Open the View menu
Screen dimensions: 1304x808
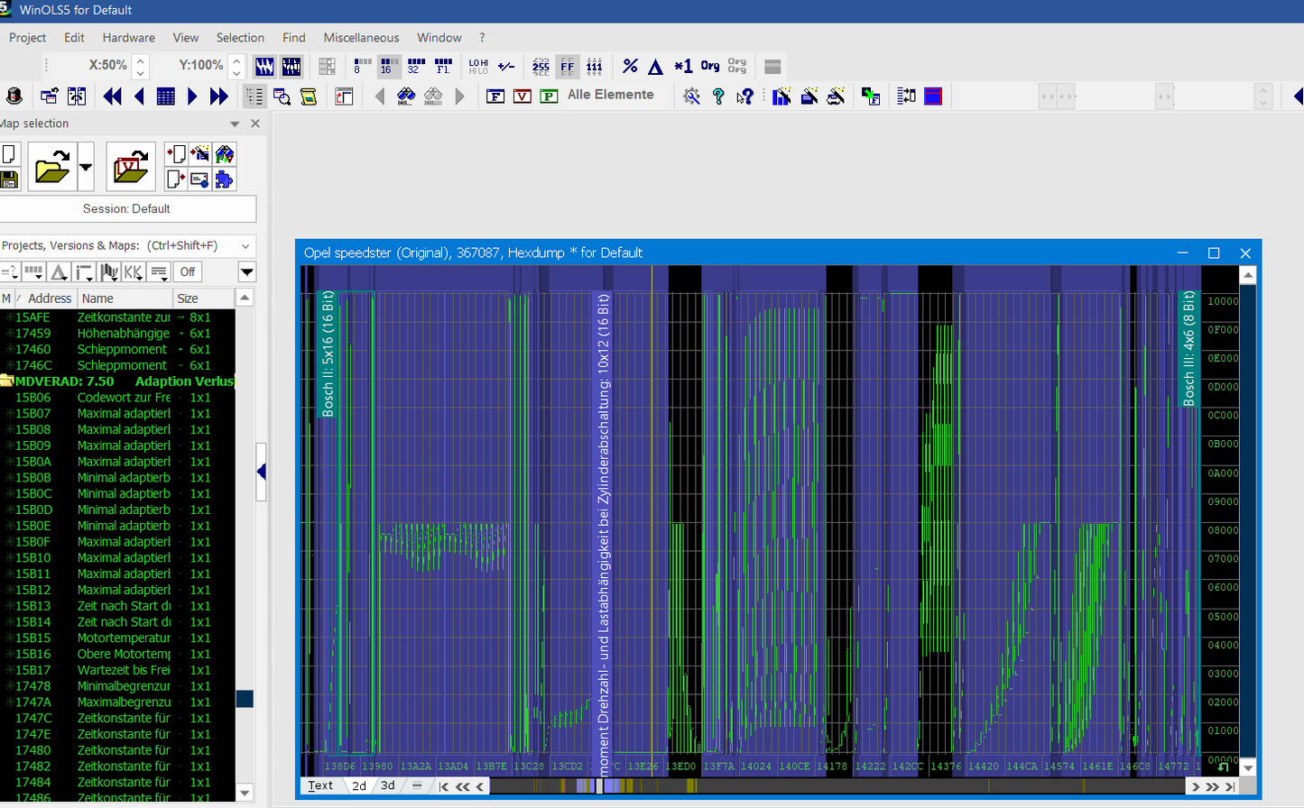[x=186, y=38]
